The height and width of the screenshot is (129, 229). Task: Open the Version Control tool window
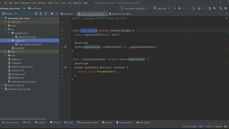10,123
